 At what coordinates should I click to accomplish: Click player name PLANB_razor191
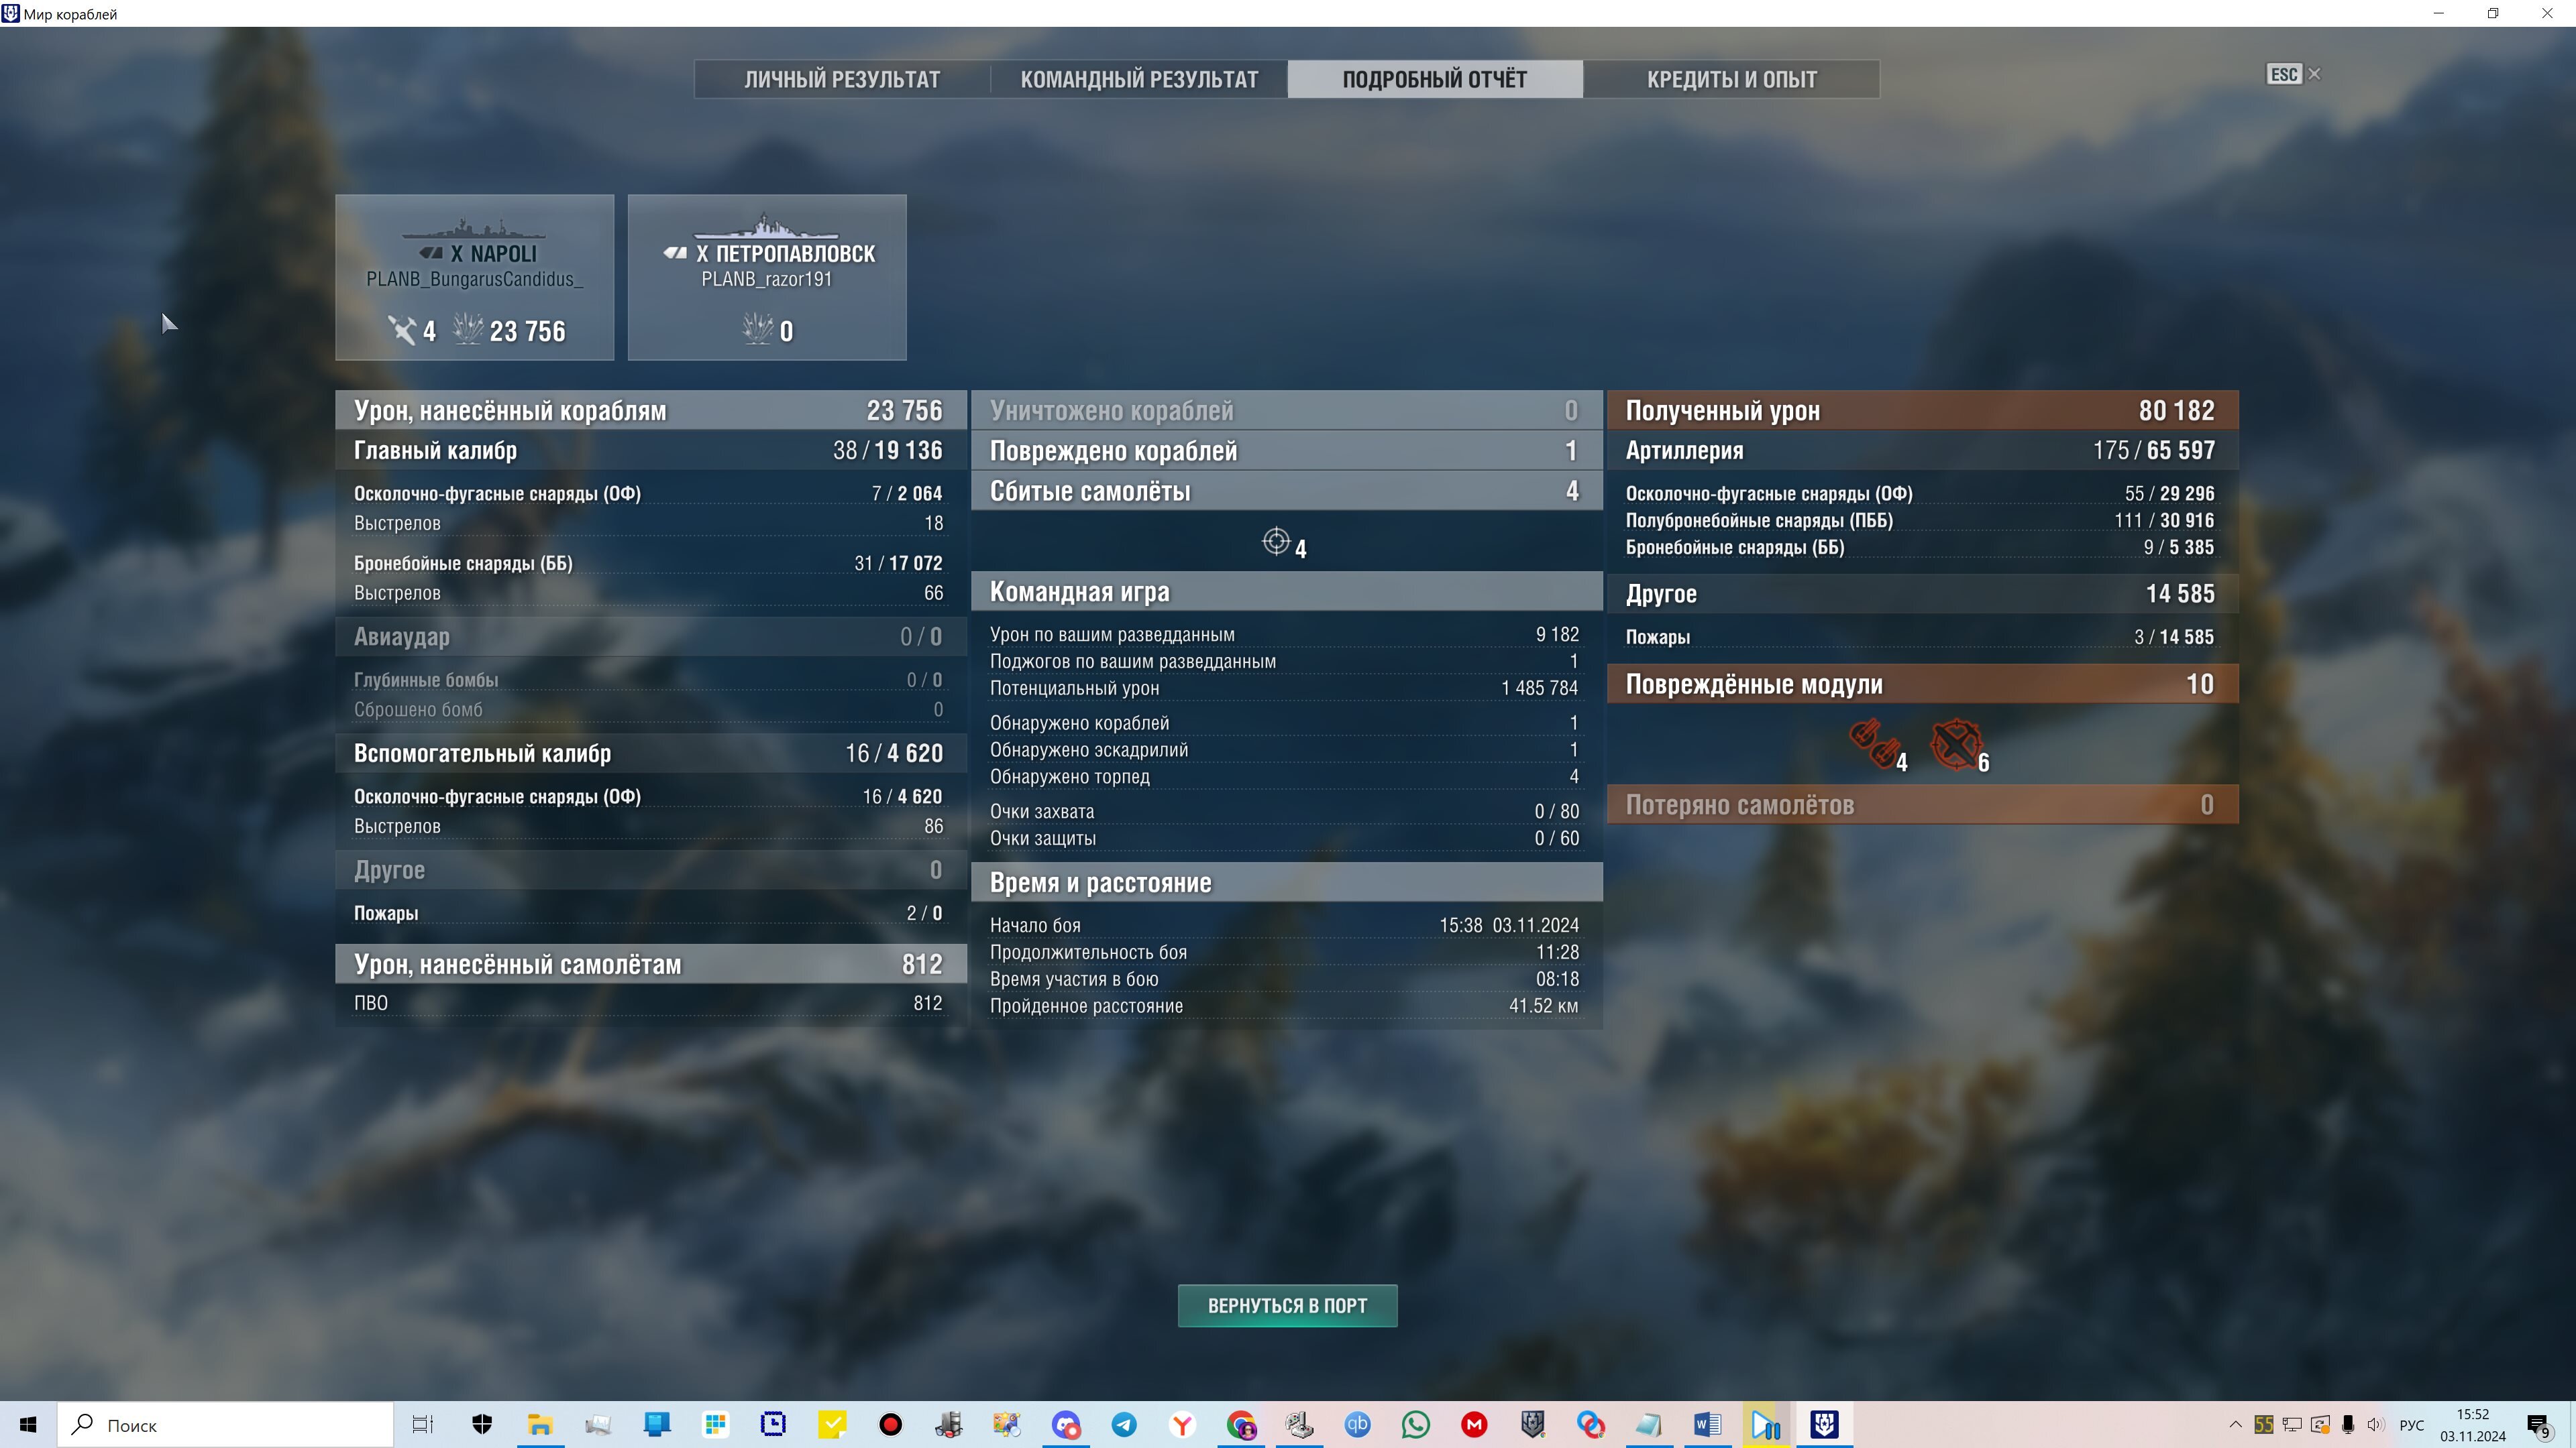point(767,280)
